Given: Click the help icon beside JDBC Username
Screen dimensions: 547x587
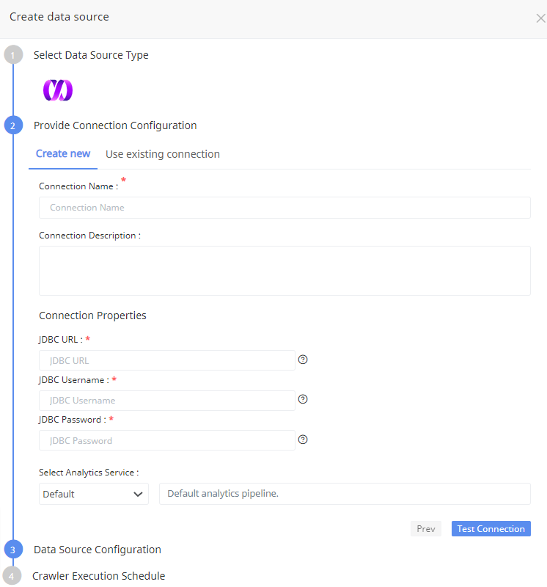Looking at the screenshot, I should pyautogui.click(x=303, y=400).
